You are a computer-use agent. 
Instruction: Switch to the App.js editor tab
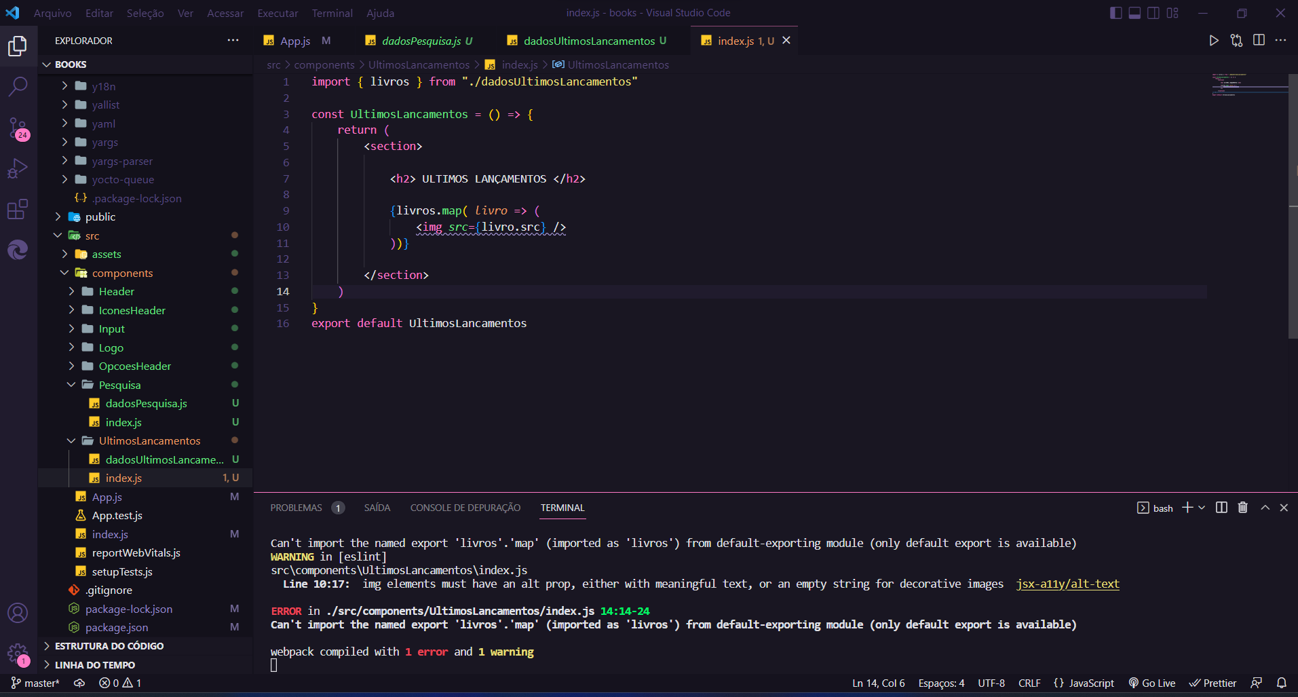tap(296, 41)
